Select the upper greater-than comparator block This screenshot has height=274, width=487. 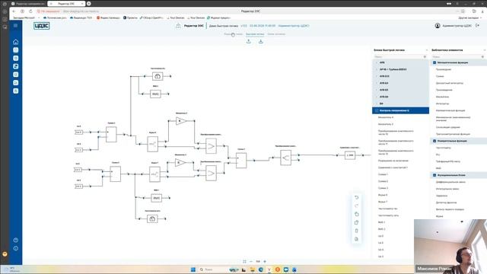(x=211, y=146)
